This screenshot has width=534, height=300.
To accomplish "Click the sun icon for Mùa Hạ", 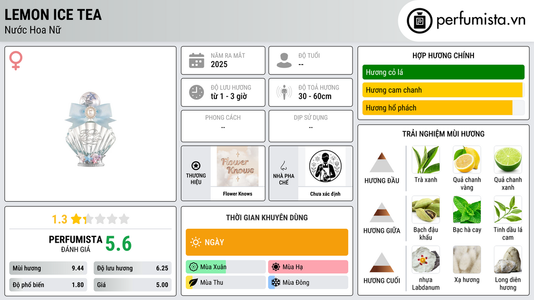I will (276, 267).
